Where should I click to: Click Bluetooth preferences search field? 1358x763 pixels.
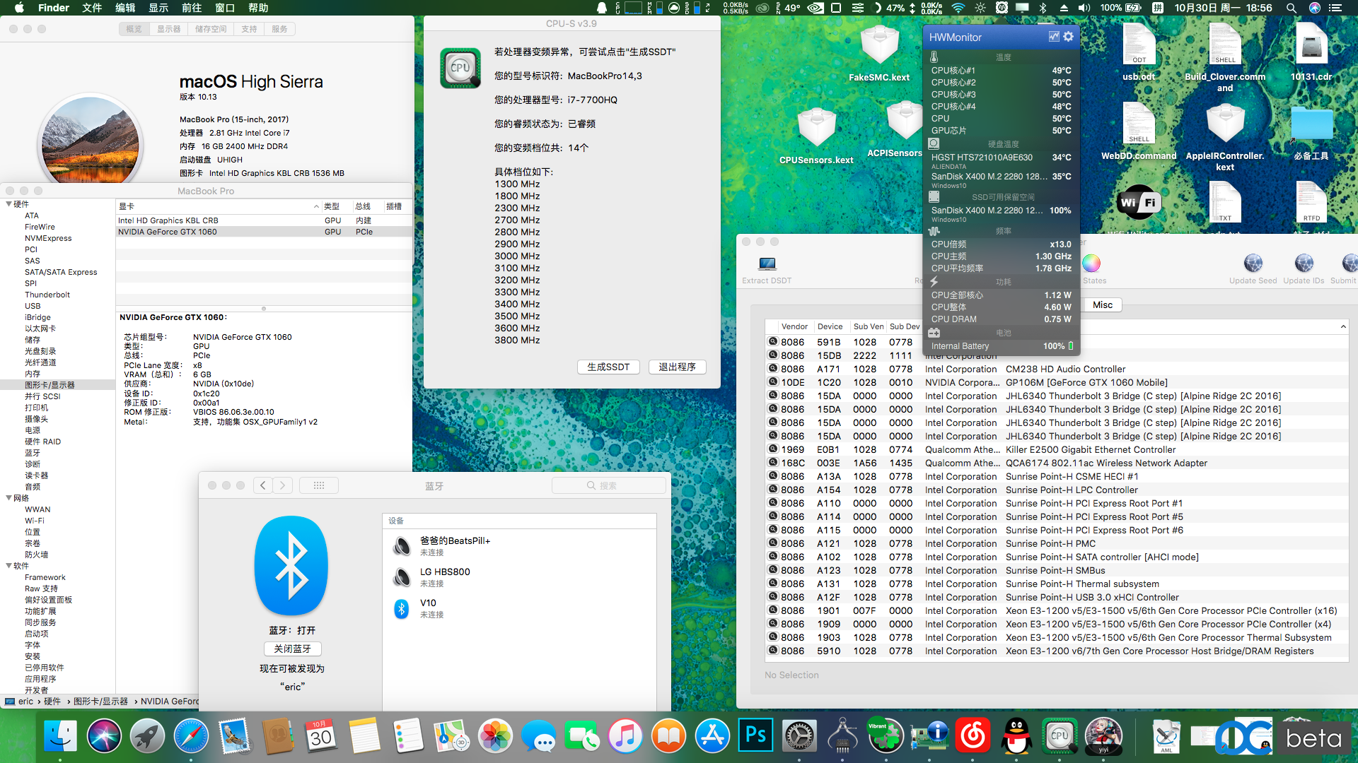[x=608, y=485]
